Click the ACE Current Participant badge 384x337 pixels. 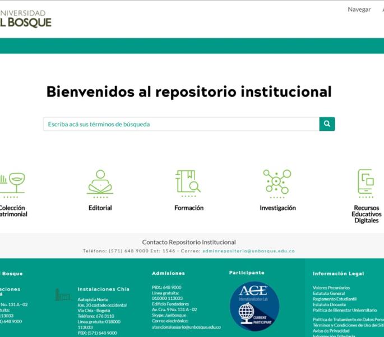(x=254, y=306)
